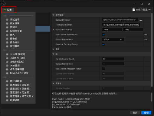Click the 'sequence_name => LS_CarReveal' text line
Image resolution: width=154 pixels, height=116 pixels.
[x=70, y=102]
